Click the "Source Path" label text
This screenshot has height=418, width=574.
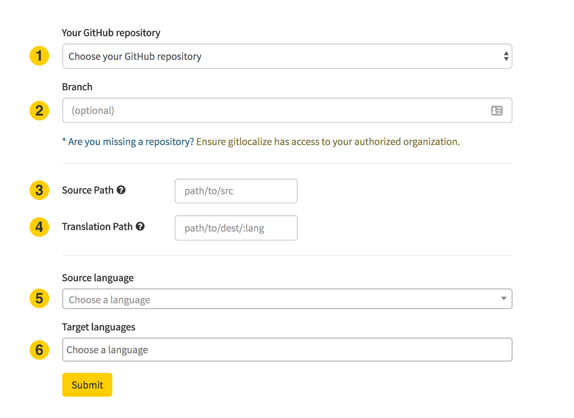click(x=88, y=190)
